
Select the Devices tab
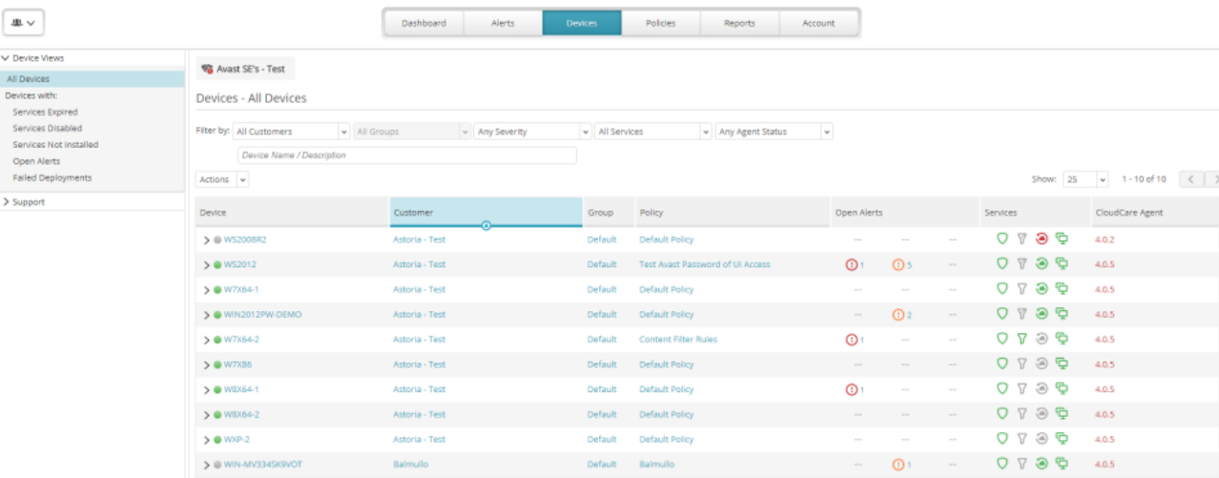point(582,23)
